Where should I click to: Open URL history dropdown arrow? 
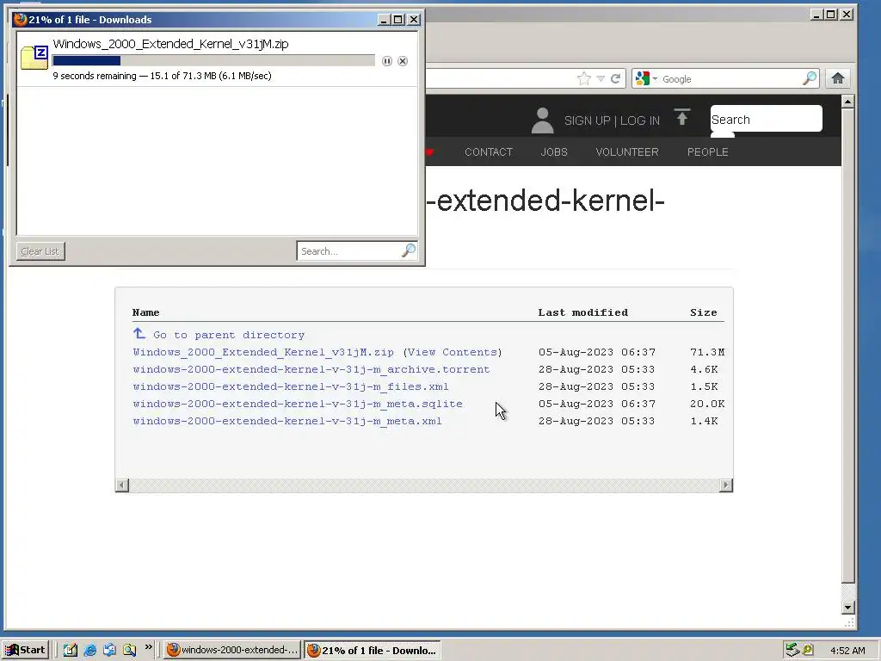coord(601,78)
